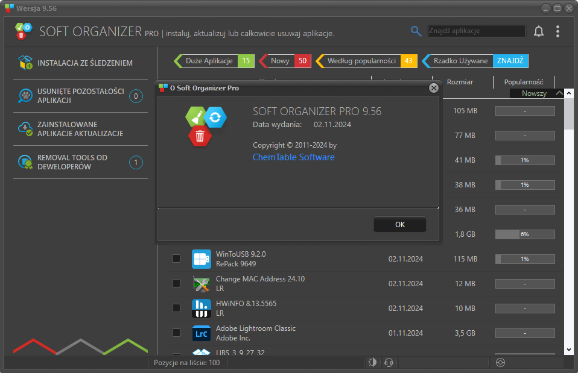Click OK in the About dialog
The height and width of the screenshot is (373, 578).
click(x=400, y=225)
